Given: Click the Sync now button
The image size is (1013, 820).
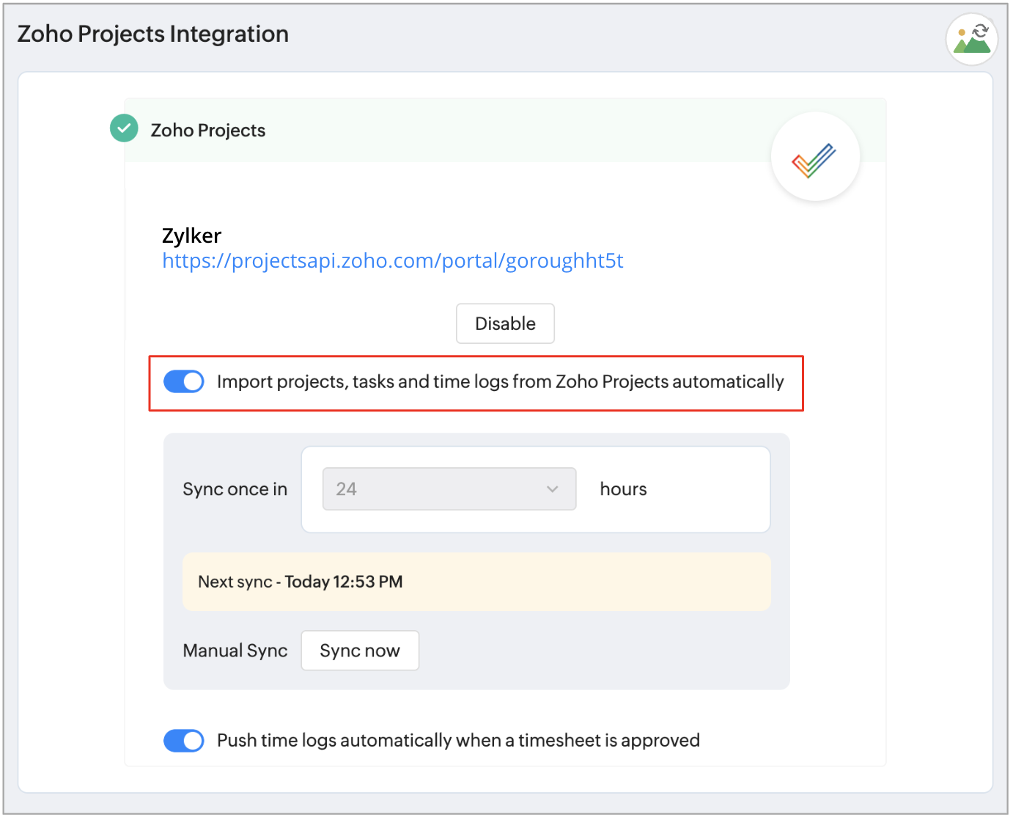Looking at the screenshot, I should (360, 651).
